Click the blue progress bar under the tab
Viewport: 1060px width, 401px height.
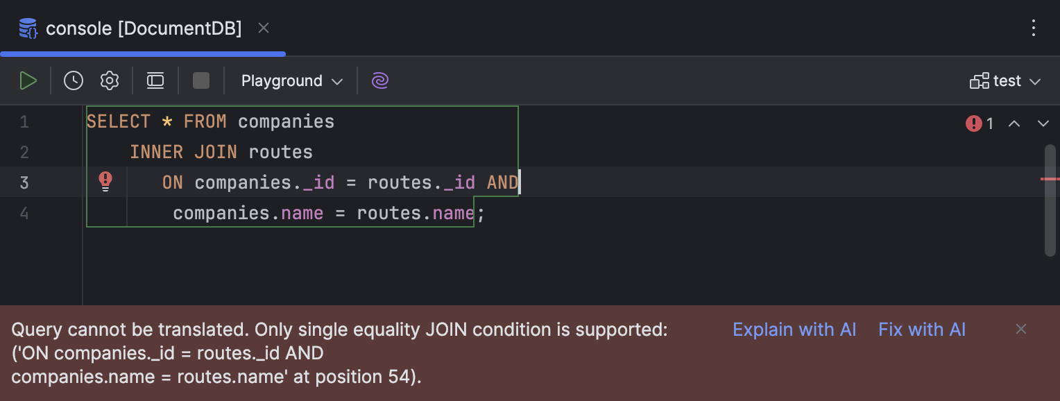(142, 53)
